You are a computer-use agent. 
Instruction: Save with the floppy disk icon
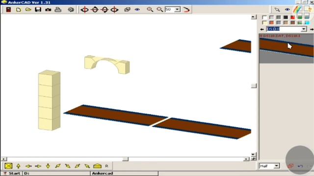(x=38, y=9)
